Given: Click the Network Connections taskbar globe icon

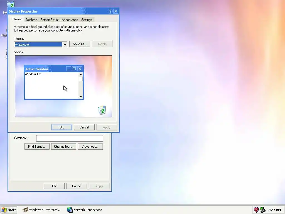Looking at the screenshot, I should click(x=70, y=210).
